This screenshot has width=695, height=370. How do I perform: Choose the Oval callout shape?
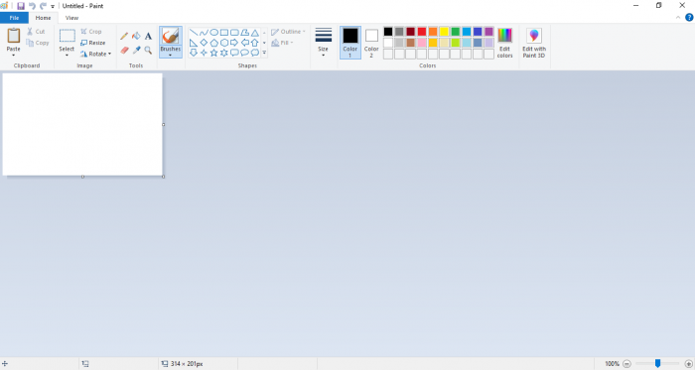(244, 53)
